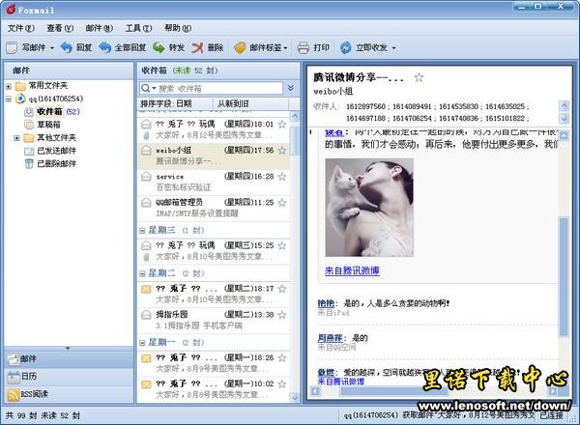Click the 打印 printer icon
This screenshot has width=580, height=425.
point(303,47)
